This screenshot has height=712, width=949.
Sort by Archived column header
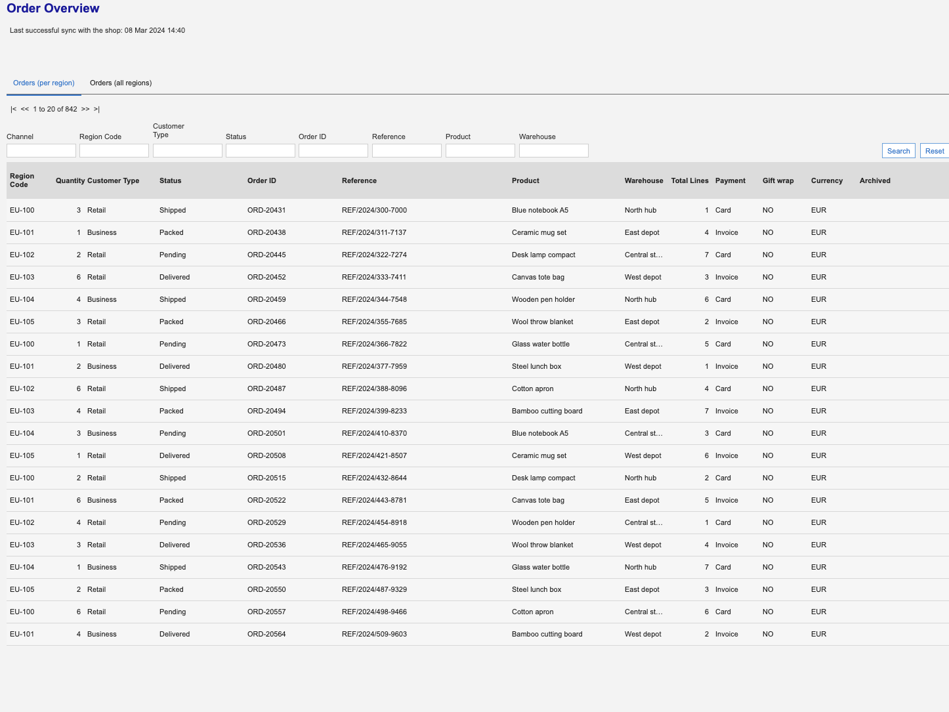(875, 180)
